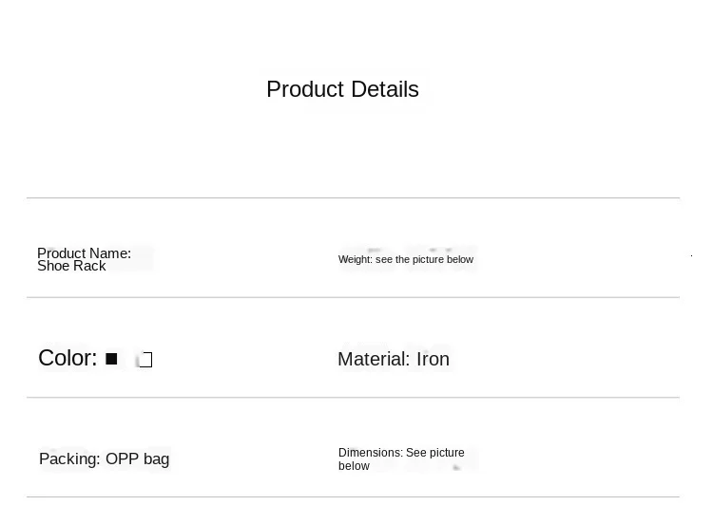Click the divider line above Product Name

pos(353,198)
